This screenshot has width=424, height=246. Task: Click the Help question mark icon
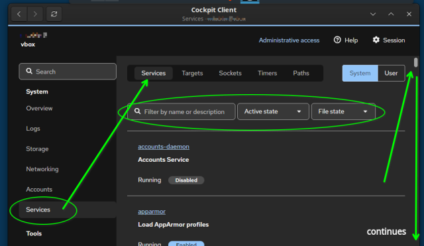tap(337, 40)
